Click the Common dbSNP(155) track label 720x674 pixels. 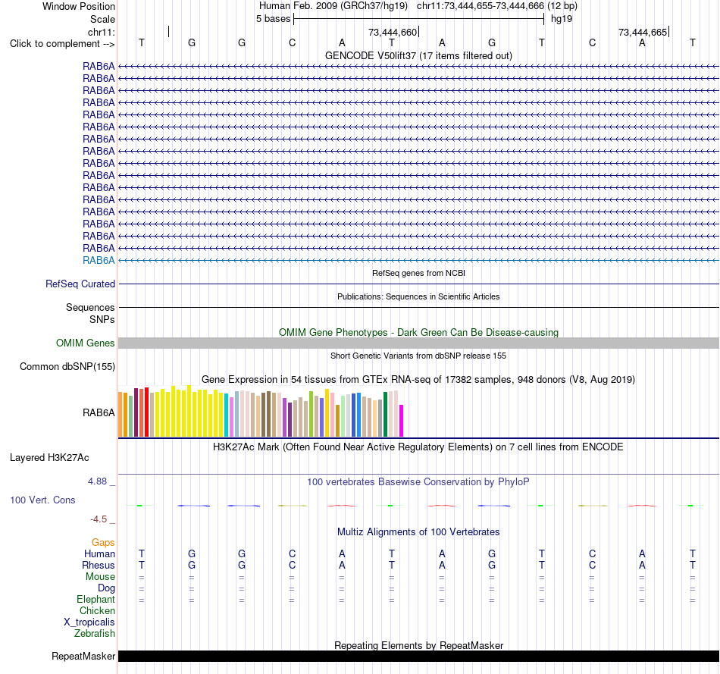pos(67,367)
